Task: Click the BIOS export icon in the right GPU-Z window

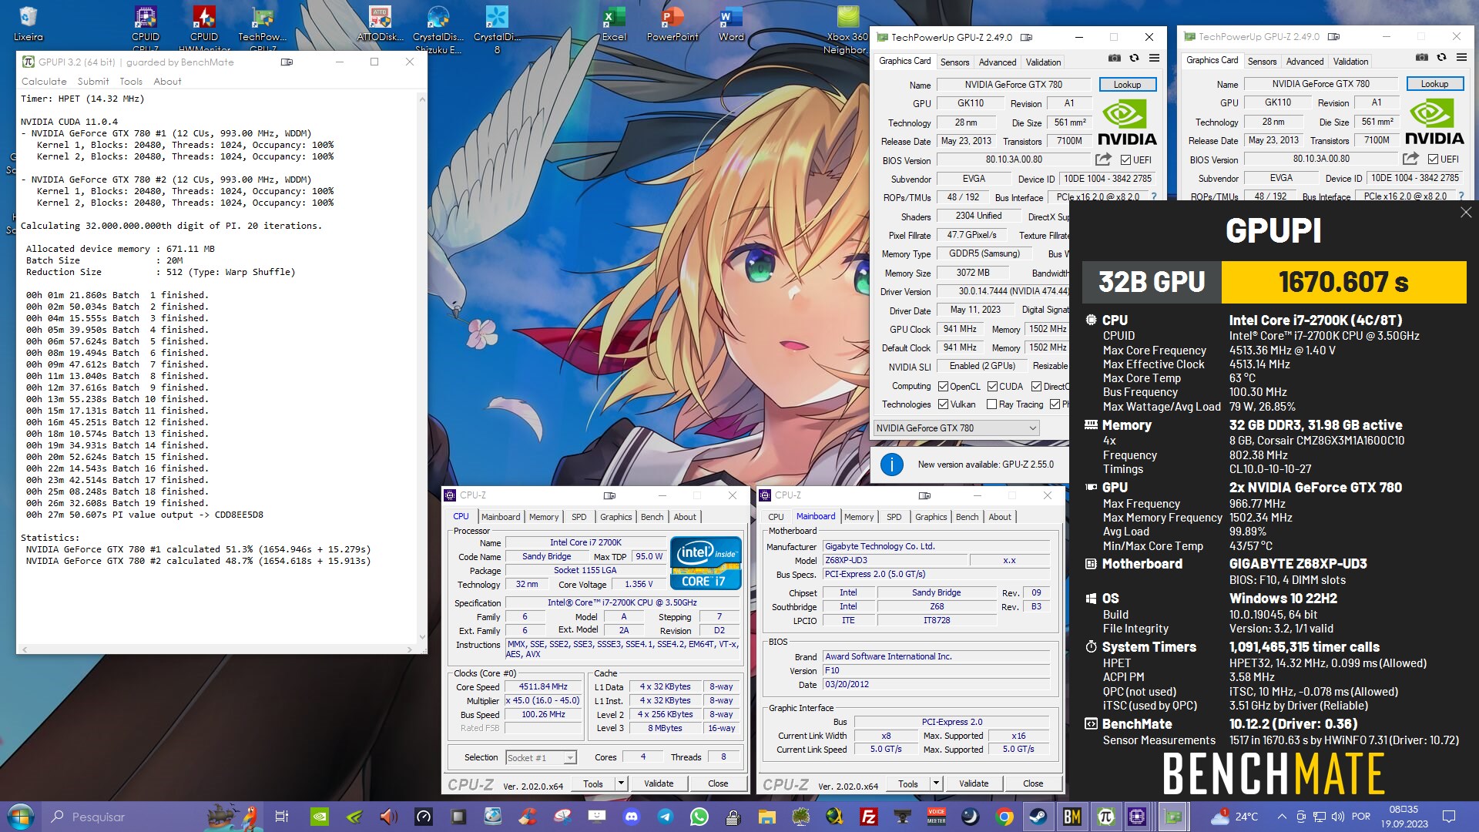Action: tap(1410, 159)
